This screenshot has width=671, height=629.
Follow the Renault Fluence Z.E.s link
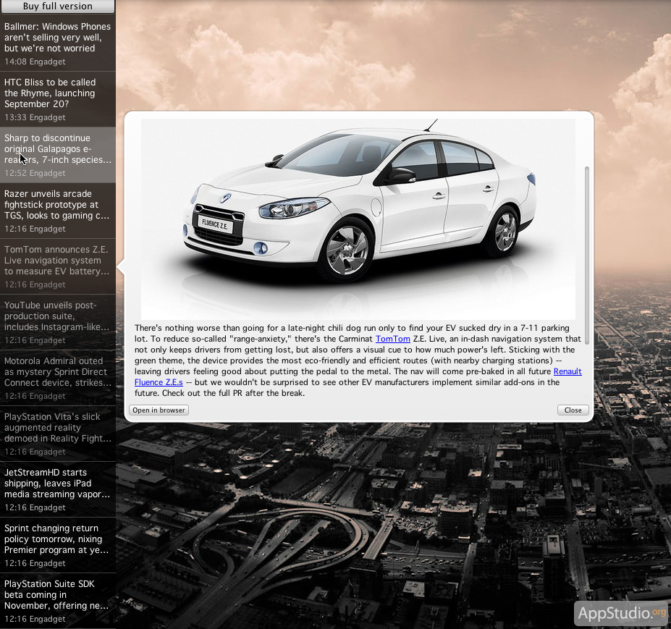point(567,371)
